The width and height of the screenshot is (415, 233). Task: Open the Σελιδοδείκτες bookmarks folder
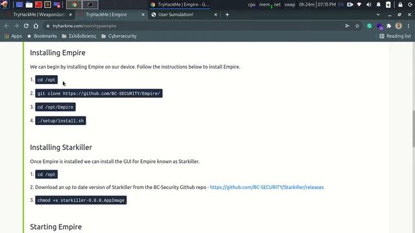79,36
